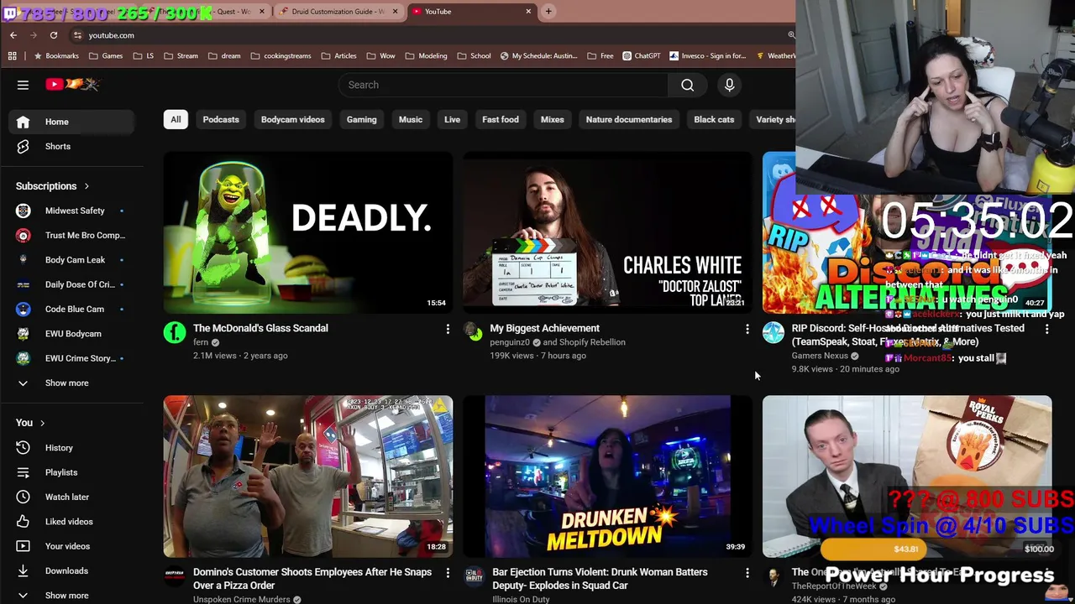Open Trust Me Bro Comp subscription
1075x604 pixels.
(x=71, y=235)
